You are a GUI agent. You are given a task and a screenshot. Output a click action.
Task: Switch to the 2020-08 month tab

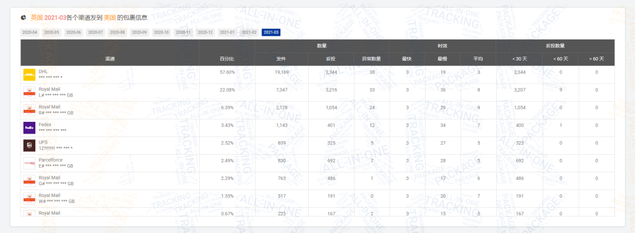[118, 32]
